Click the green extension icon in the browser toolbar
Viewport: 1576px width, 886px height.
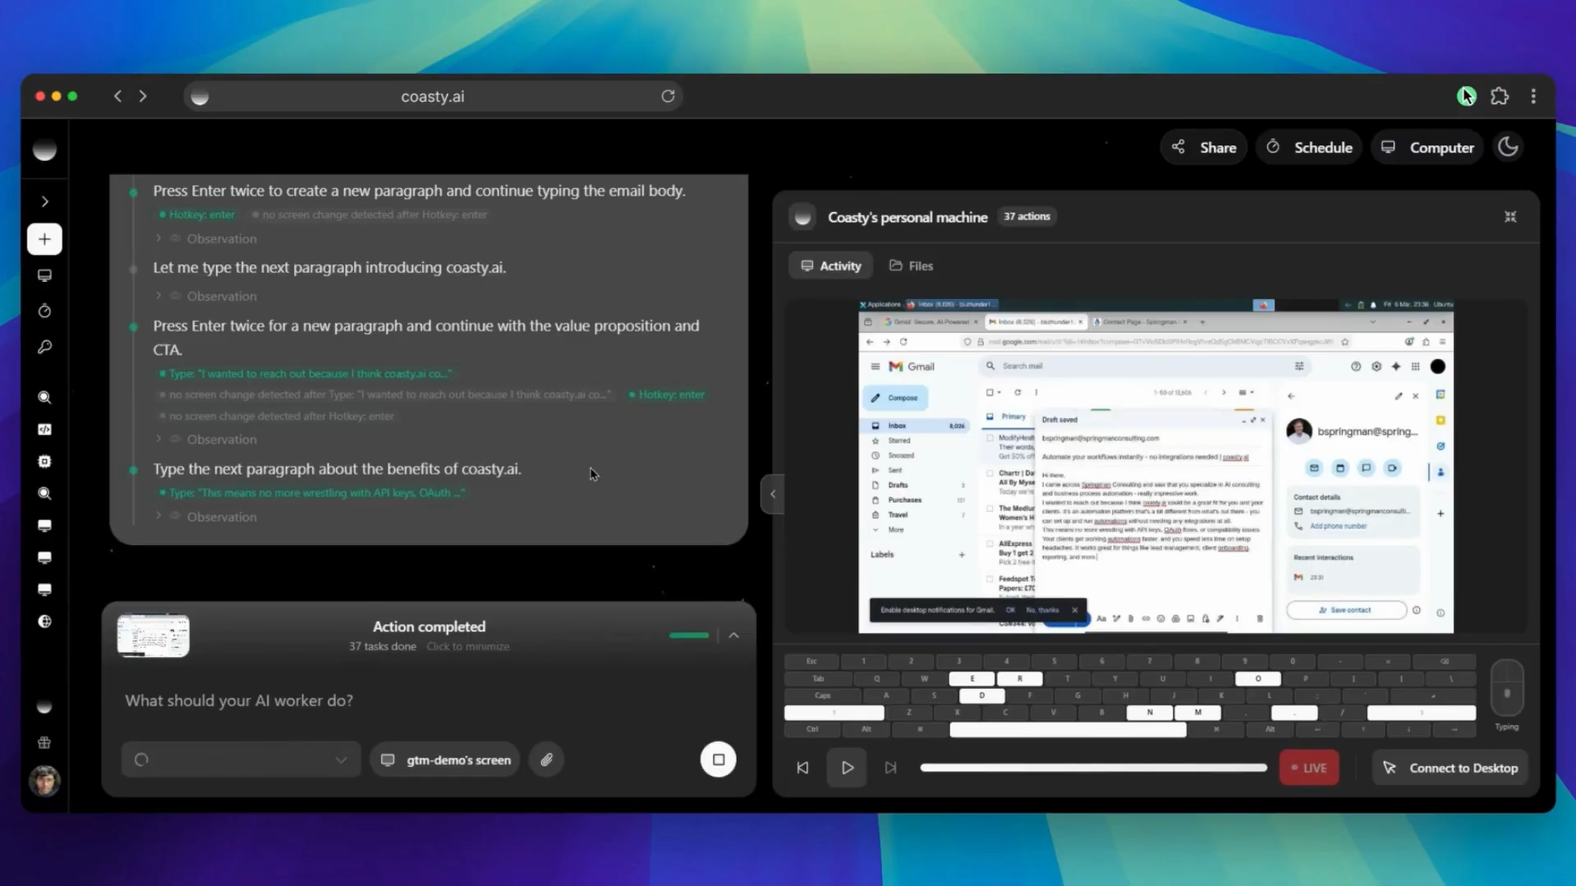point(1466,96)
